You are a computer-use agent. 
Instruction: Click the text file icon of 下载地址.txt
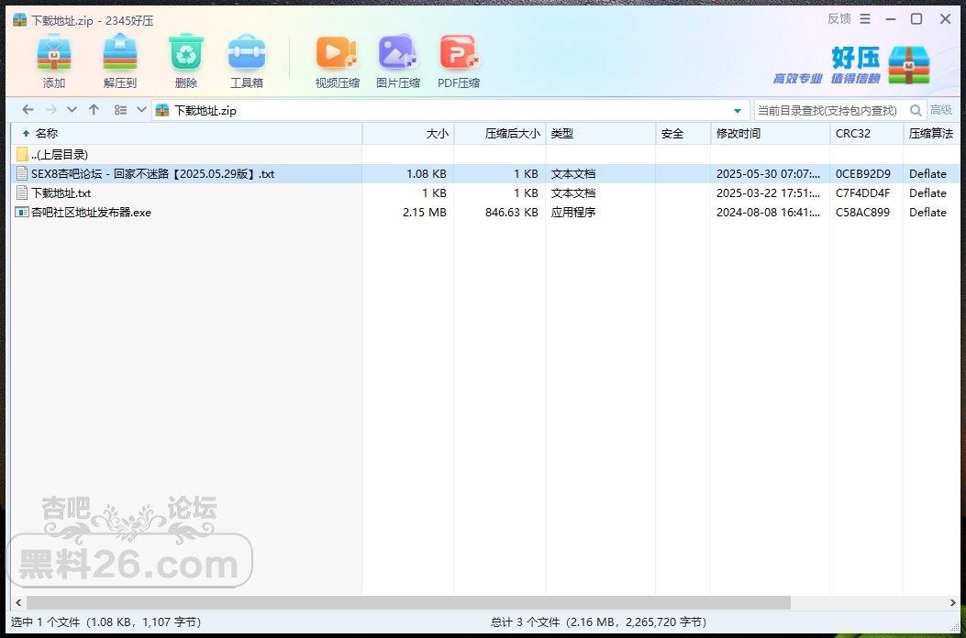coord(22,192)
